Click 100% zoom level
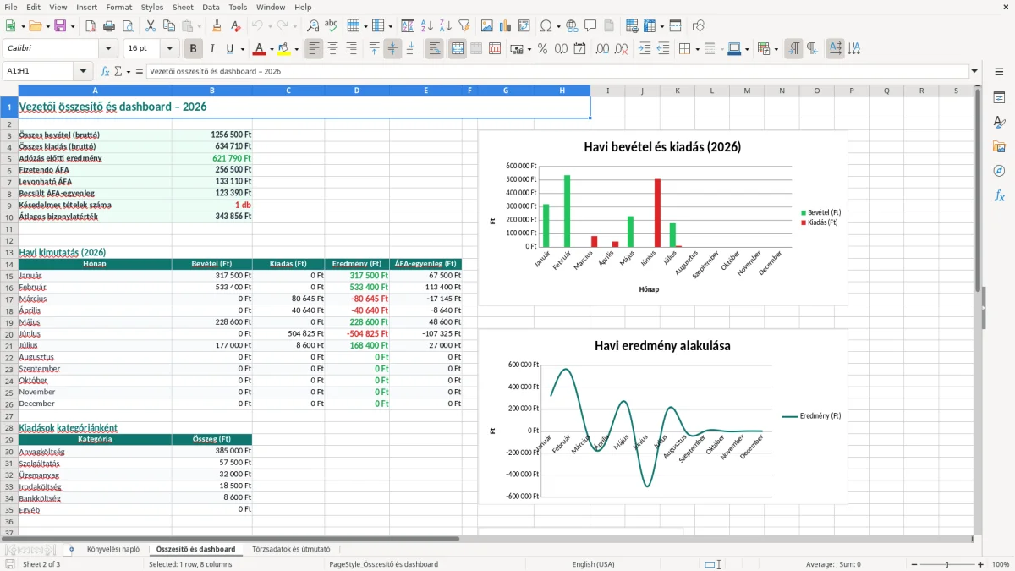1015x571 pixels. pyautogui.click(x=1000, y=564)
